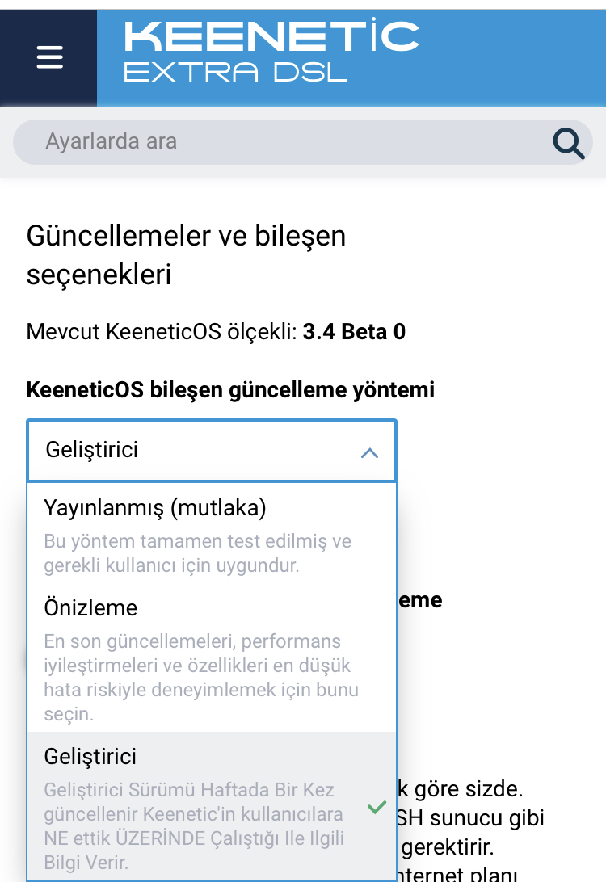Click the Güncellemeler ve bileşen seçenekleri heading

[186, 254]
